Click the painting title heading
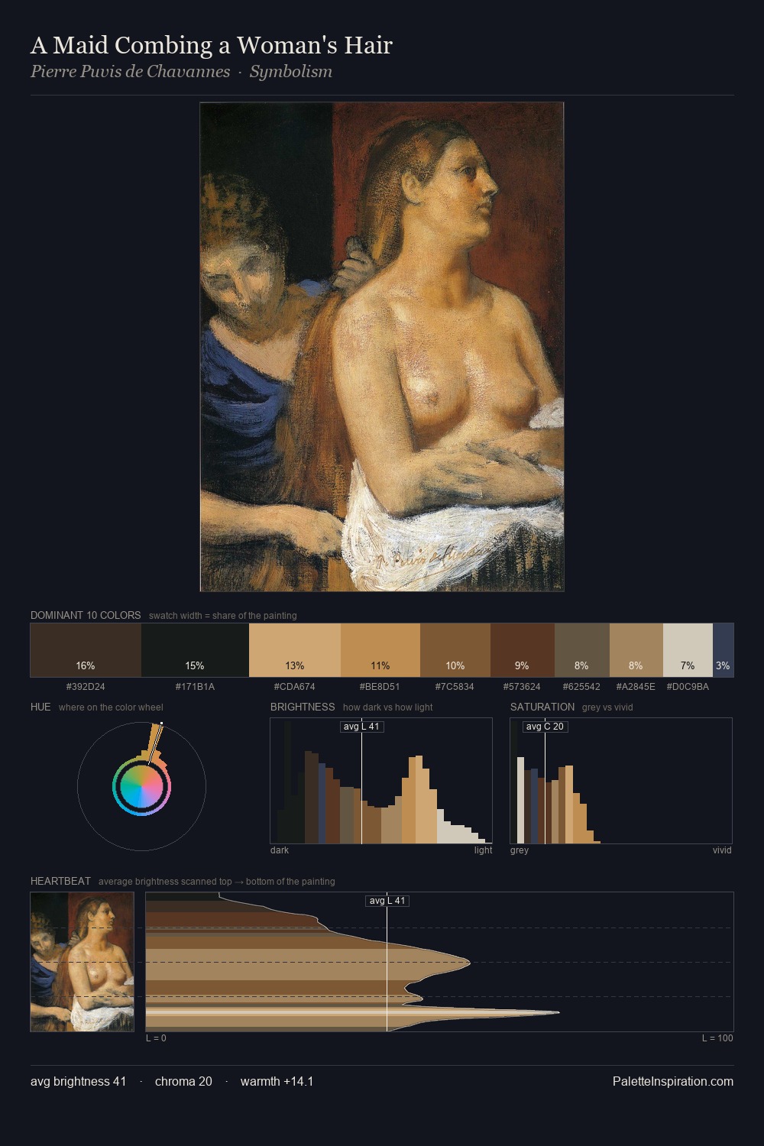The width and height of the screenshot is (764, 1146). tap(212, 45)
